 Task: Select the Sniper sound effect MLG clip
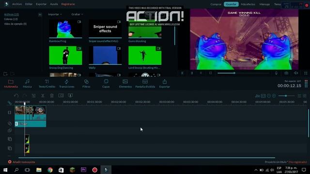click(105, 29)
